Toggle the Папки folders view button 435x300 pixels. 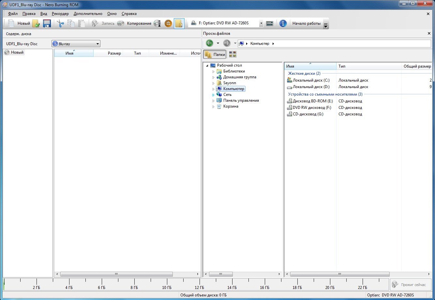coord(215,55)
